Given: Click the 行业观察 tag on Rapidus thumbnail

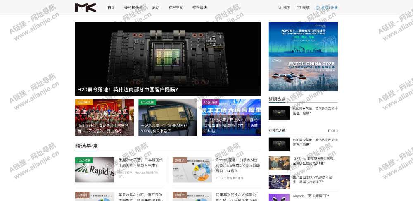Looking at the screenshot, I should coord(84,160).
